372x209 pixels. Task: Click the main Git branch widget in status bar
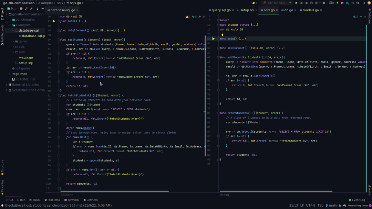(x=331, y=206)
